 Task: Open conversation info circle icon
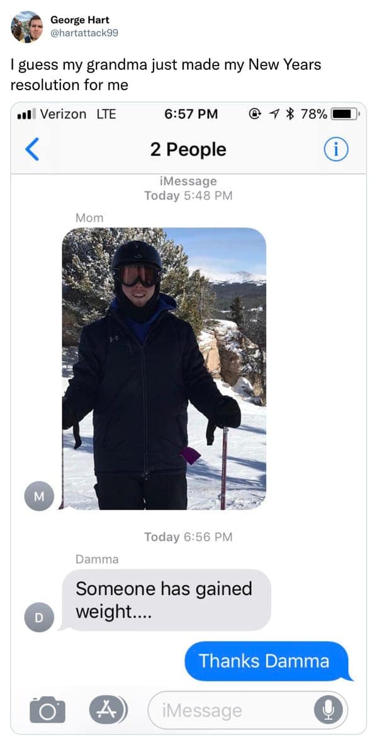tap(335, 149)
